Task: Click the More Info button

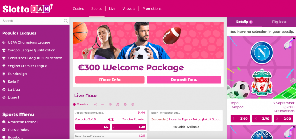Action: point(110,80)
